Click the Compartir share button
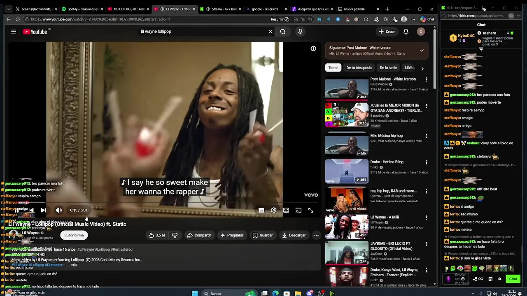This screenshot has height=296, width=527. [199, 235]
